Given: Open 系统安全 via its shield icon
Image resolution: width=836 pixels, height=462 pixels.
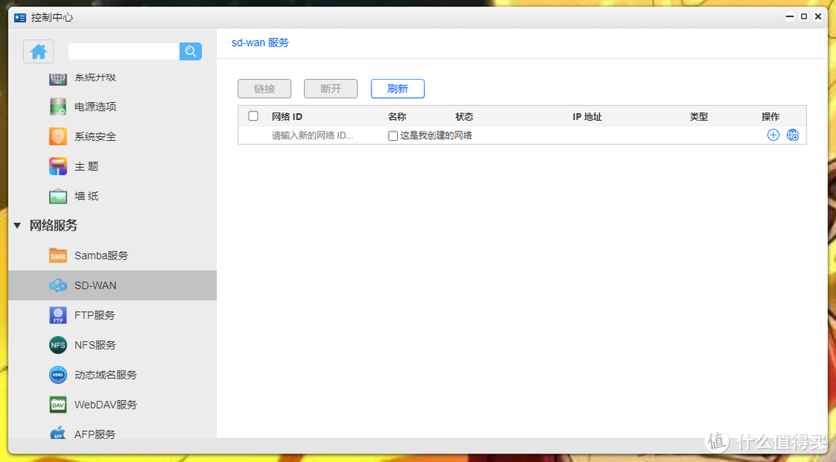Looking at the screenshot, I should pyautogui.click(x=57, y=136).
